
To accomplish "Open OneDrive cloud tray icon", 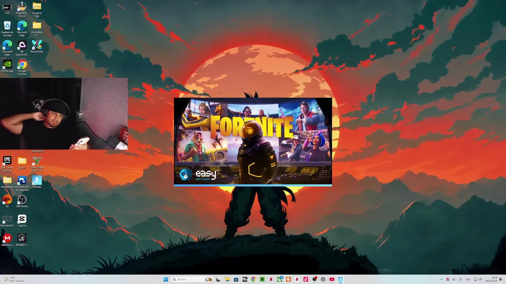I will [x=454, y=279].
